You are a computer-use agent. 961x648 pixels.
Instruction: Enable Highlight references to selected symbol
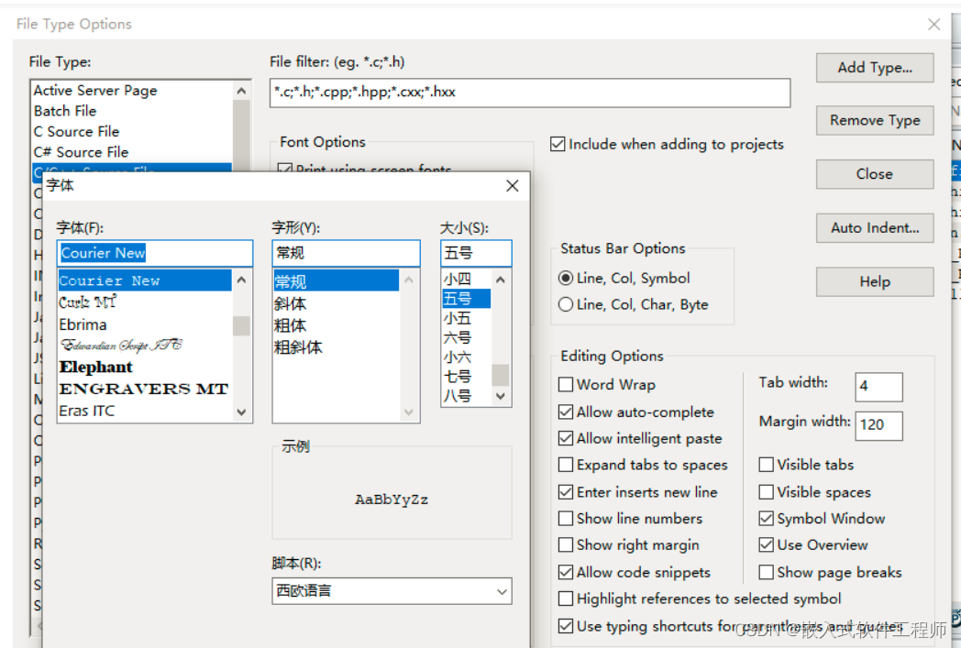[700, 599]
